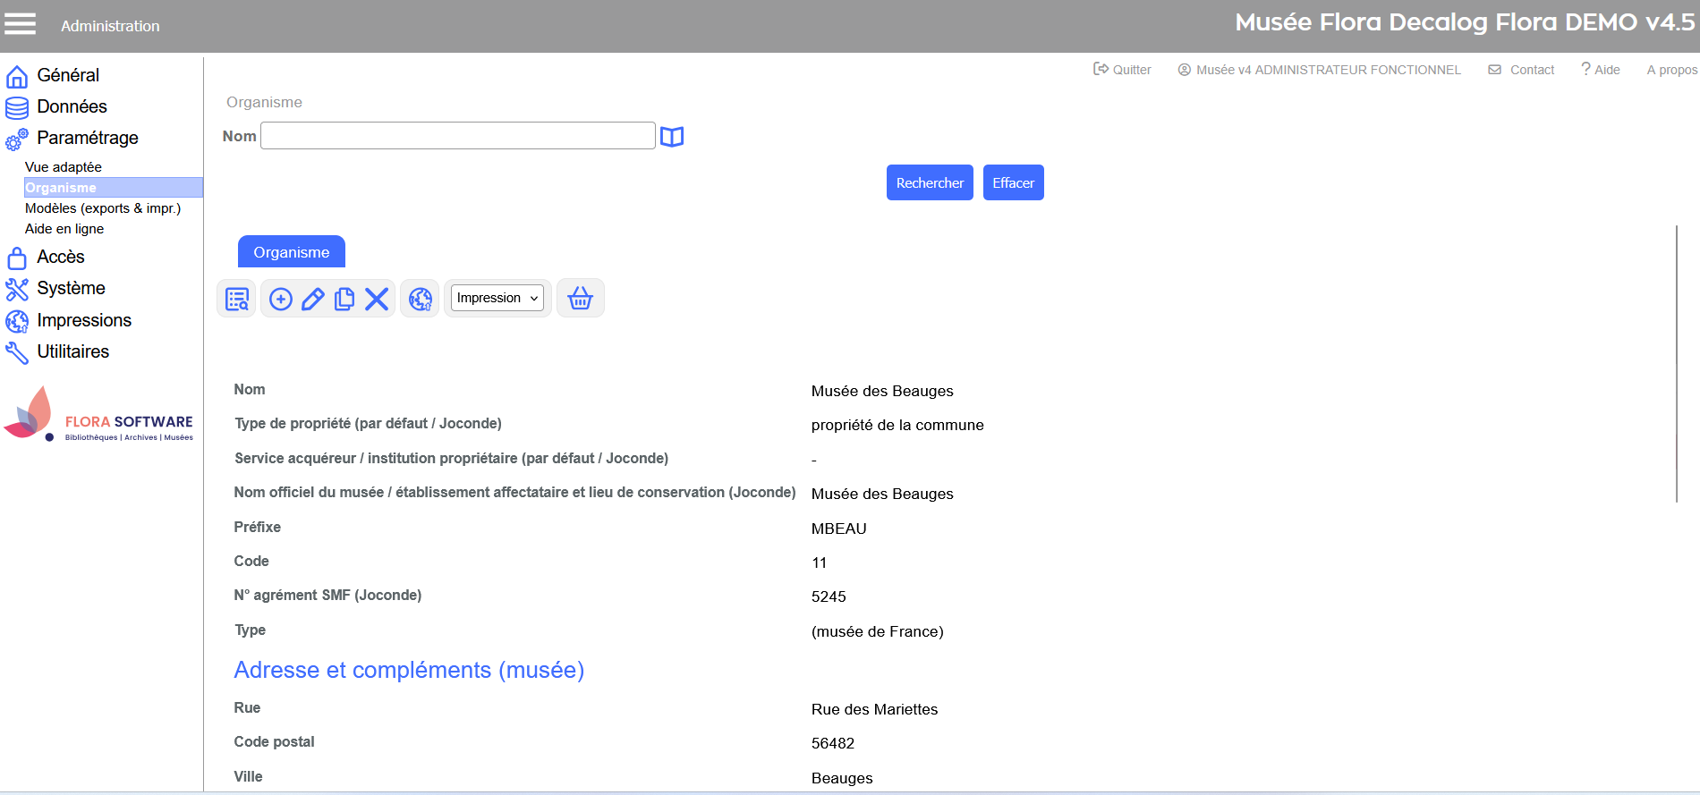Expand the Système menu section
Image resolution: width=1700 pixels, height=795 pixels.
[x=71, y=288]
